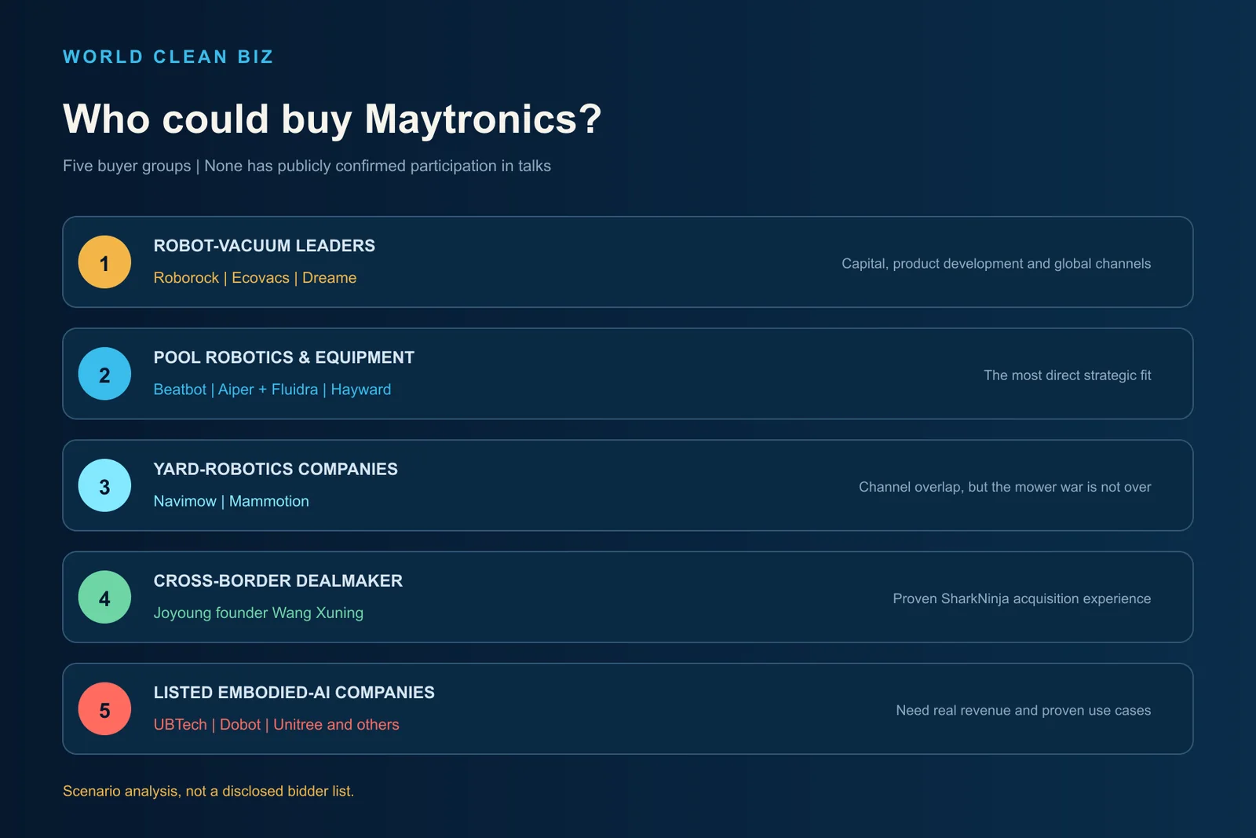Screen dimensions: 1256x838
Task: Click the POOL ROBOTICS & EQUIPMENT heading
Action: [284, 357]
